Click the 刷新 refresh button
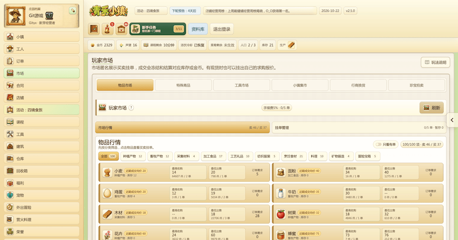The image size is (458, 240). [432, 108]
